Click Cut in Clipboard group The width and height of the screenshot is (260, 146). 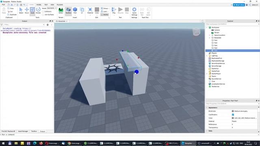pyautogui.click(x=10, y=11)
